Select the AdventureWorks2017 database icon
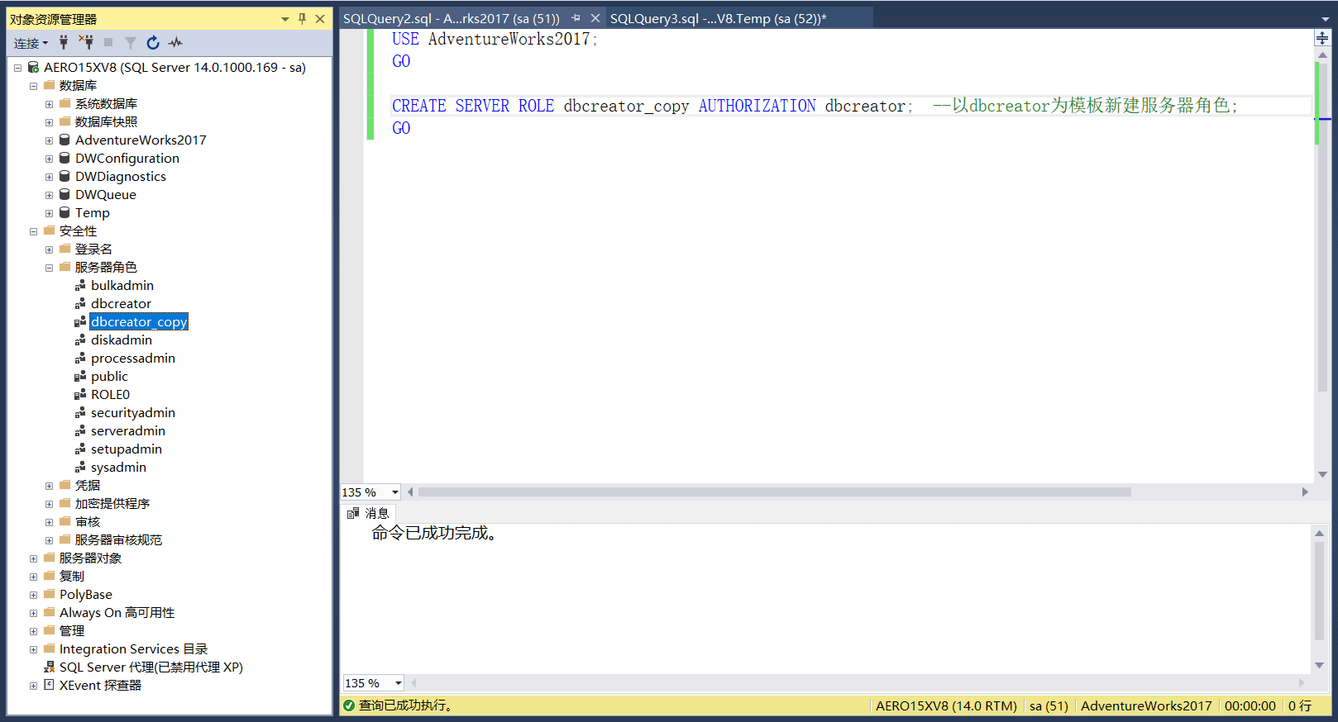Image resolution: width=1338 pixels, height=722 pixels. coord(65,140)
